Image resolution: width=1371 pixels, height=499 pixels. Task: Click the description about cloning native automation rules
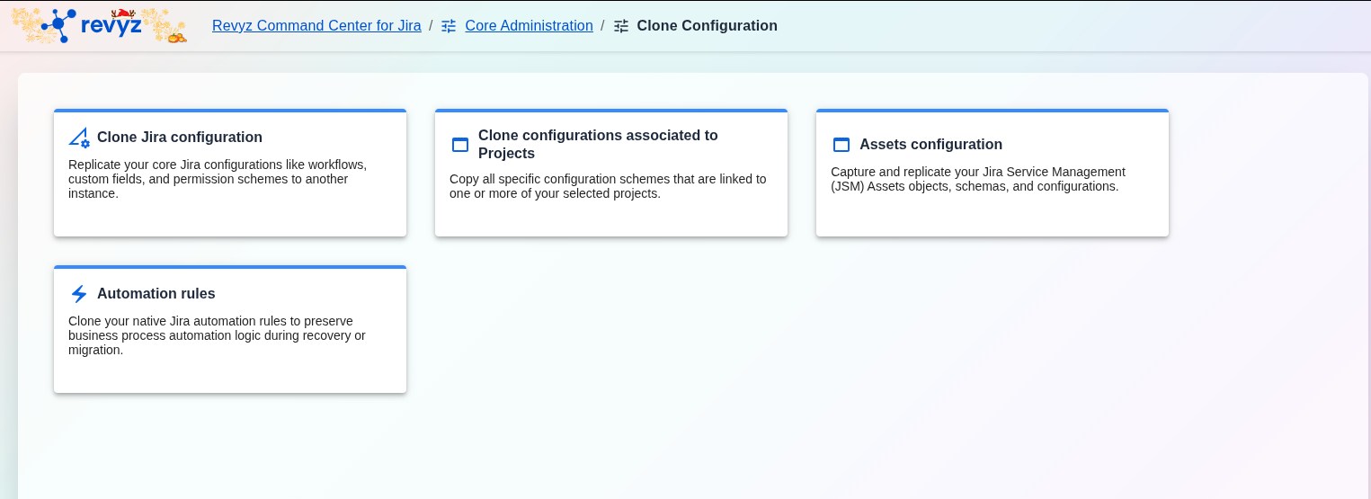click(217, 335)
